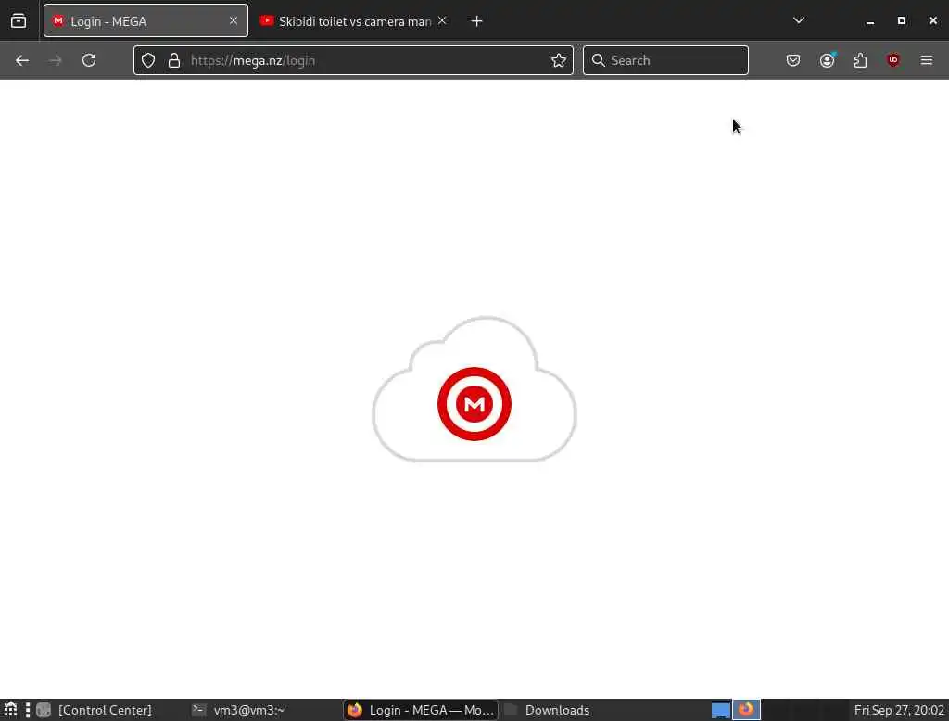This screenshot has height=721, width=949.
Task: Reload the current page
Action: [89, 60]
